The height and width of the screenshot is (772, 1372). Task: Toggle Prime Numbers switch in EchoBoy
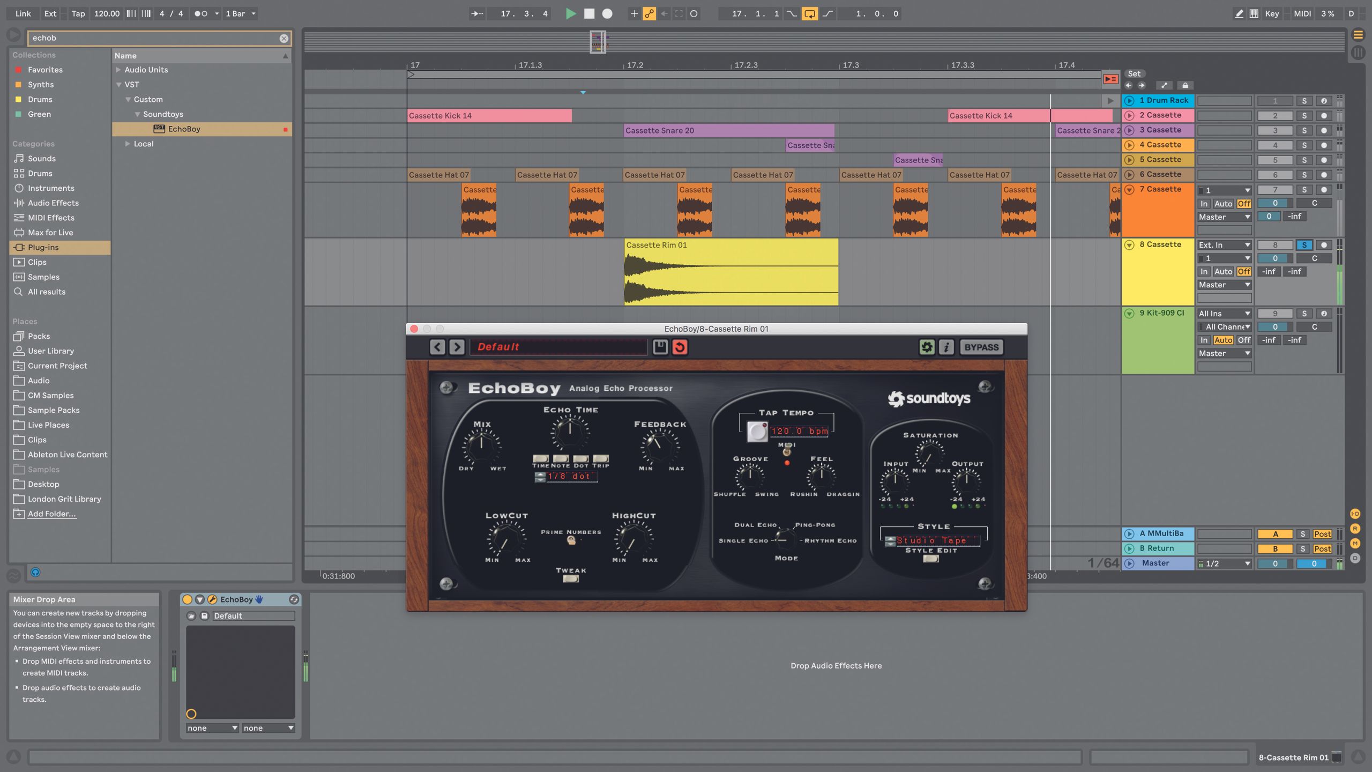(571, 540)
